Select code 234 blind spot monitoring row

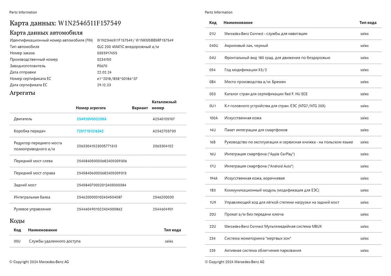click(258, 238)
